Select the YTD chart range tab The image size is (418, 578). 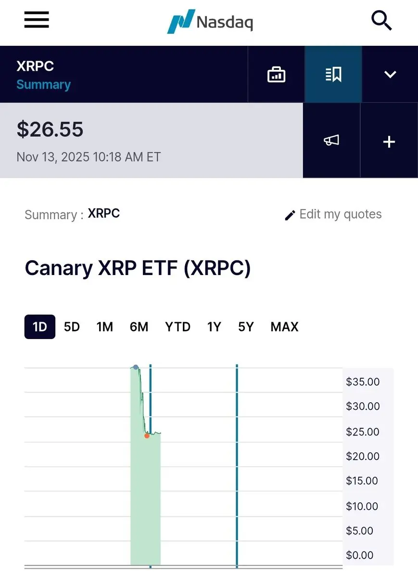pyautogui.click(x=177, y=327)
